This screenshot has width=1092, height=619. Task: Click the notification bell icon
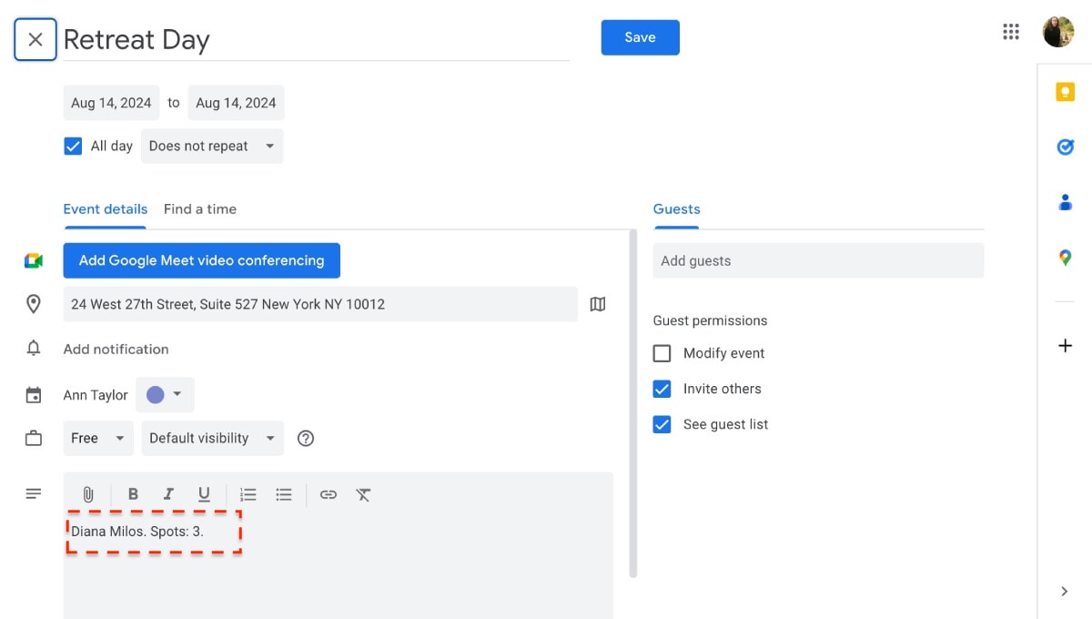34,349
